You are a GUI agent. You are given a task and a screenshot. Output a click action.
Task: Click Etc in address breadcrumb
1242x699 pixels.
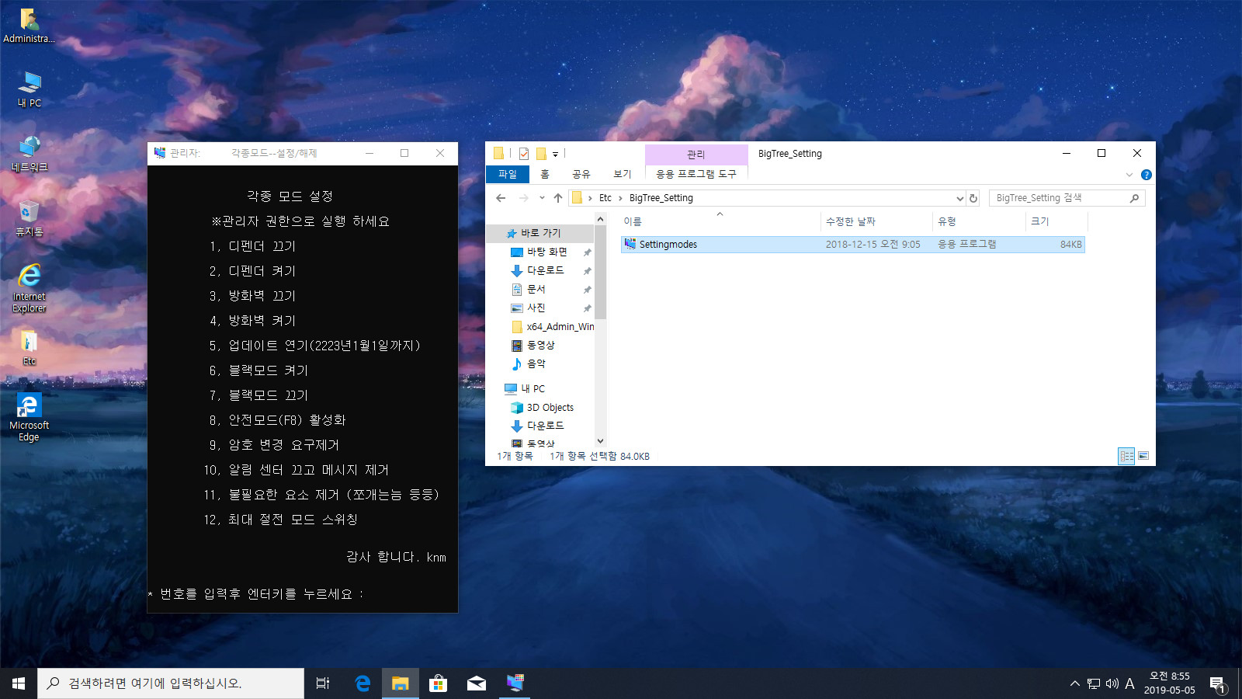(x=605, y=198)
